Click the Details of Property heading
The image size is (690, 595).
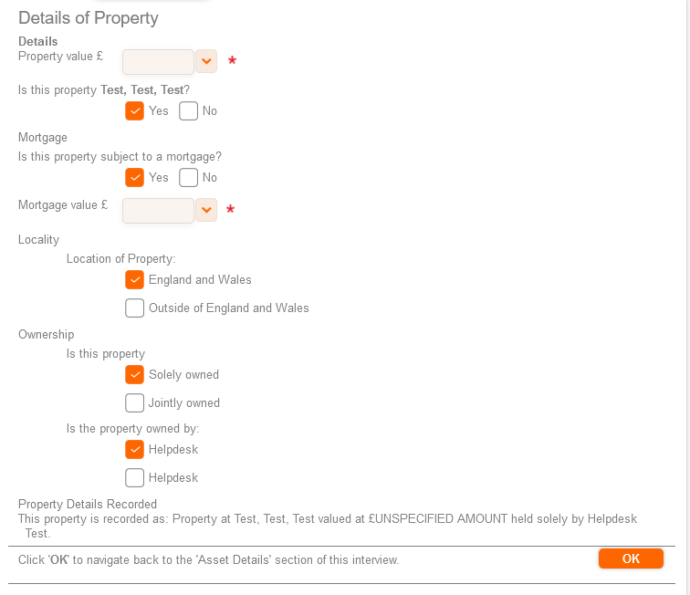pyautogui.click(x=89, y=18)
